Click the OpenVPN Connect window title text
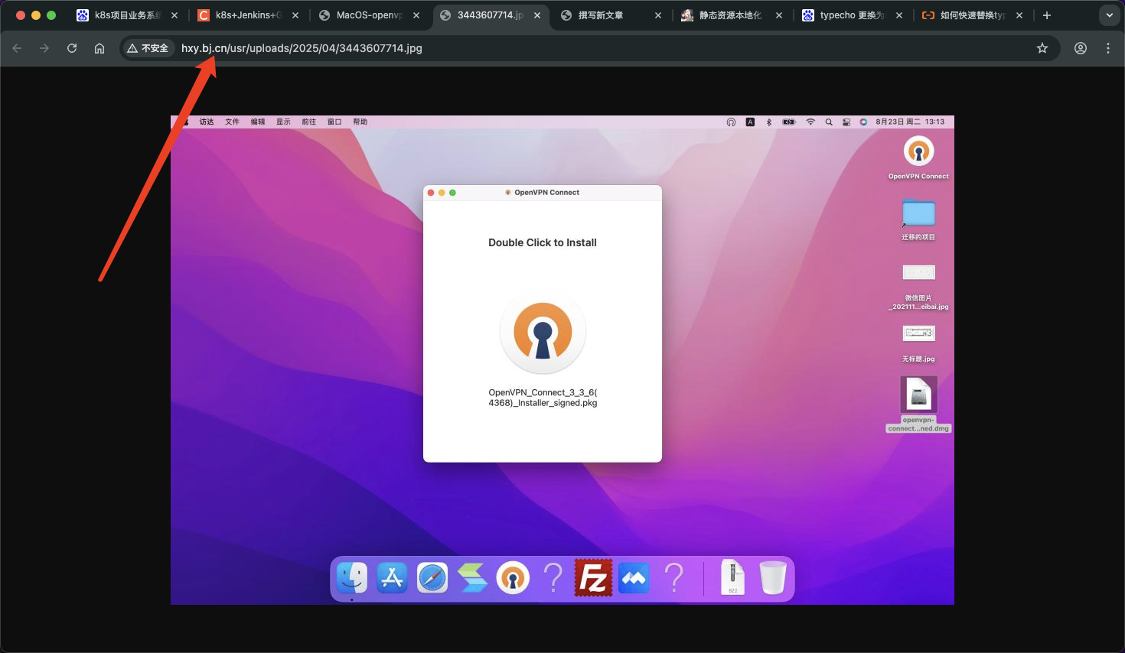This screenshot has height=653, width=1125. pos(546,193)
